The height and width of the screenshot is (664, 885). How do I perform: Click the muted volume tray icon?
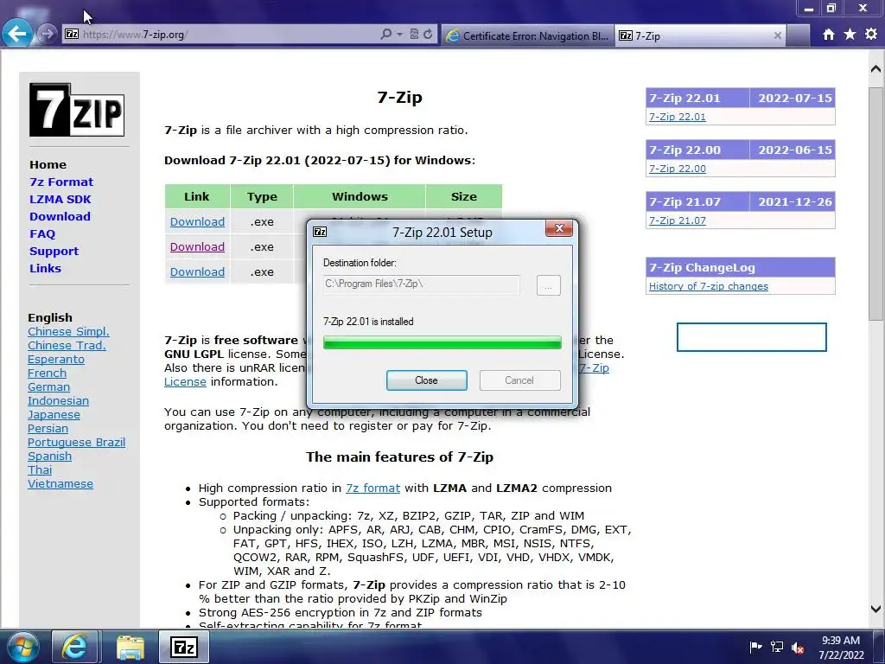(x=798, y=647)
